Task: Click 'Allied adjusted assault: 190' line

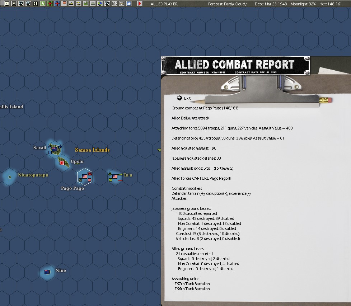Action: tap(194, 148)
